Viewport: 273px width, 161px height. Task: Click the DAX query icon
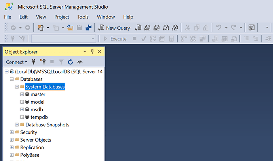tap(175, 28)
